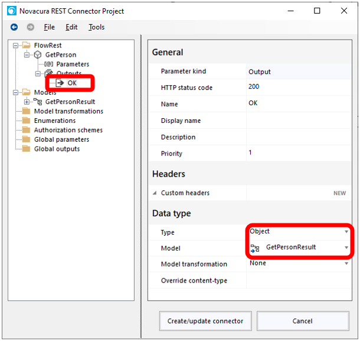
Task: Click the Global parameters tree label
Action: tap(61, 139)
